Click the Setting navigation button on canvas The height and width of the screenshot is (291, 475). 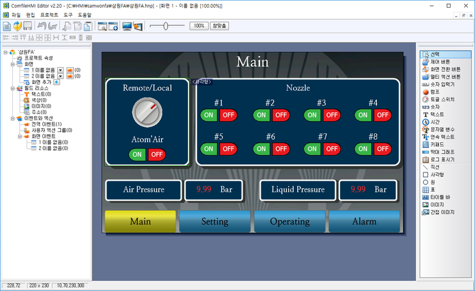point(215,221)
